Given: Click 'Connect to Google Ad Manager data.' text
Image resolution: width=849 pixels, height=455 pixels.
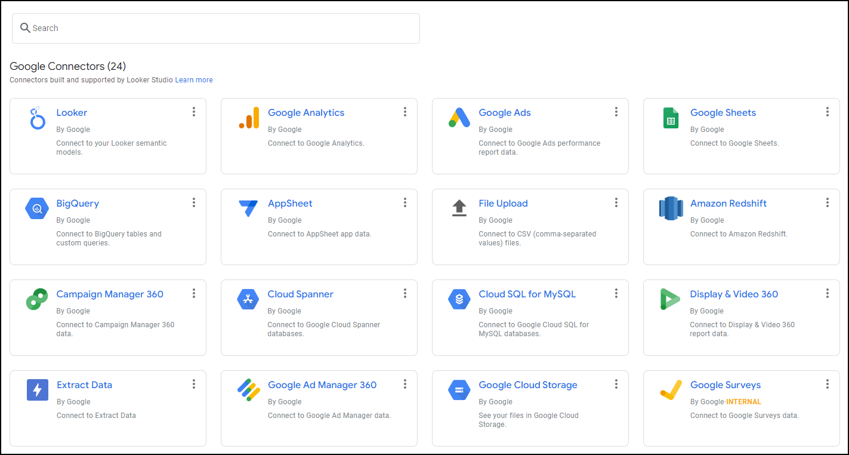Looking at the screenshot, I should tap(329, 416).
